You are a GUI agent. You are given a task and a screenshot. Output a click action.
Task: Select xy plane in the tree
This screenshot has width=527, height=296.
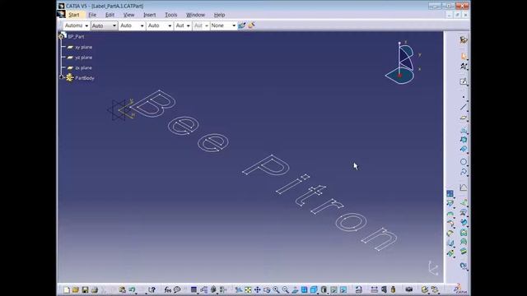pyautogui.click(x=83, y=47)
